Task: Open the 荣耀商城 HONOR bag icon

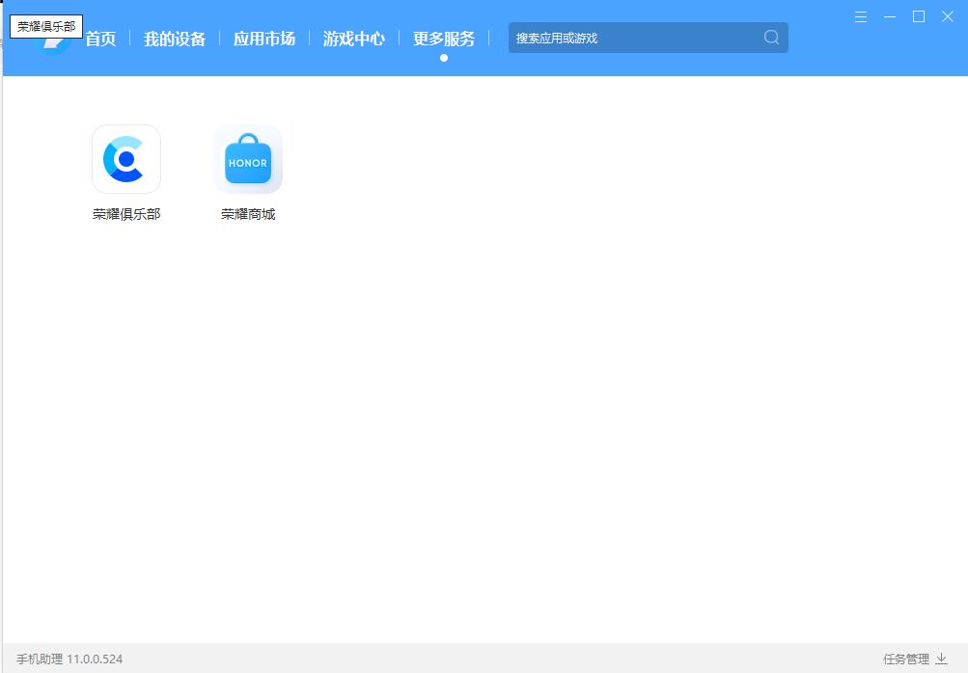Action: pos(248,159)
